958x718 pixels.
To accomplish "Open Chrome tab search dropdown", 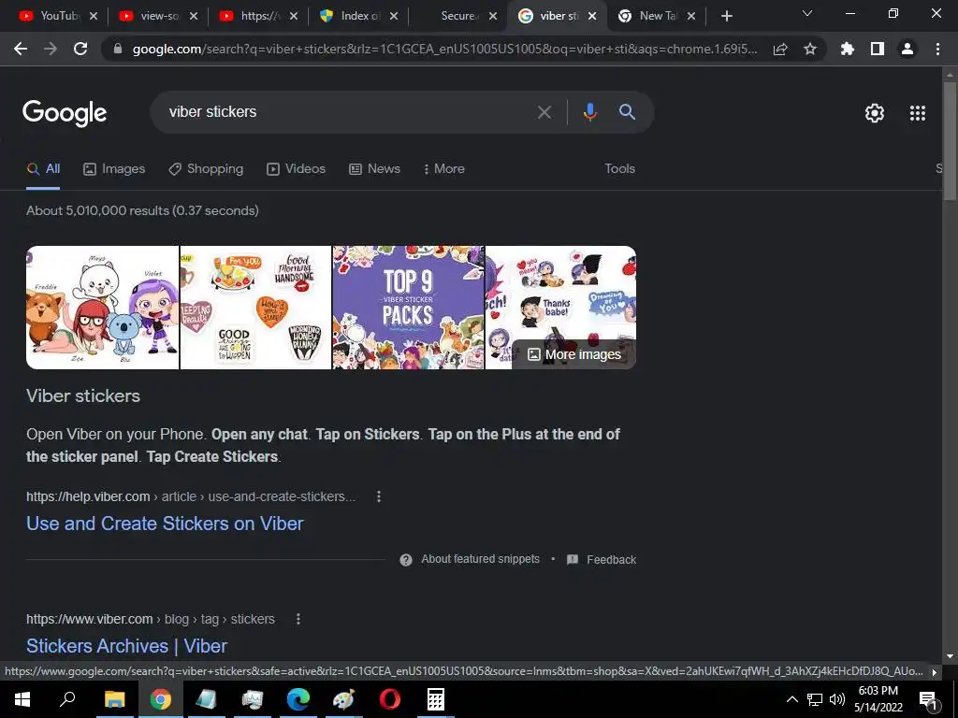I will tap(807, 13).
